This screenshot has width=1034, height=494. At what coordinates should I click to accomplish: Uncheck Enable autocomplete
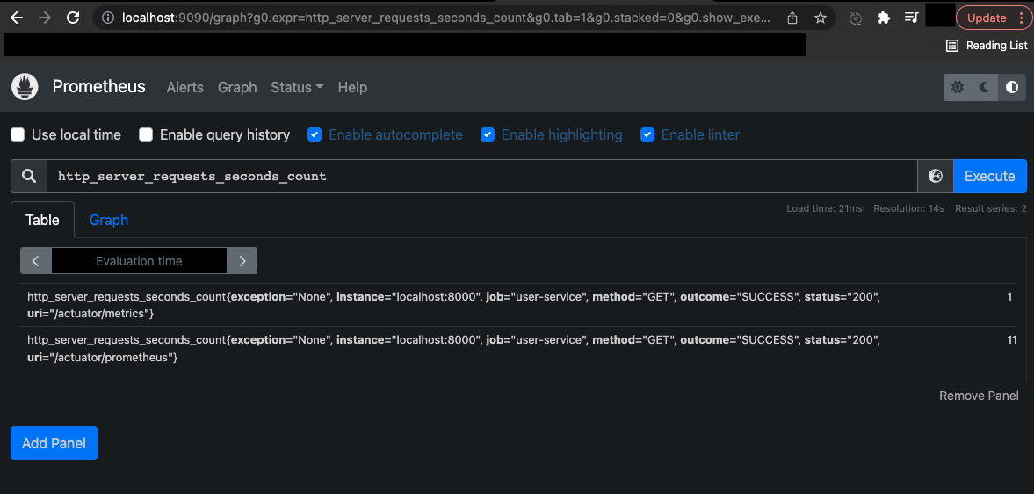point(315,134)
